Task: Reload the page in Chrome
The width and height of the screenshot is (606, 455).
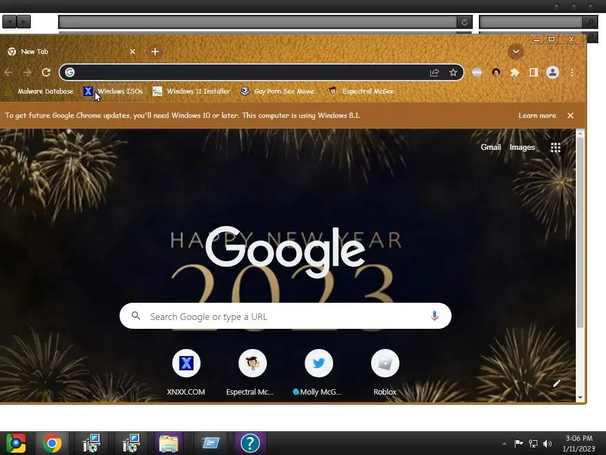Action: click(46, 72)
